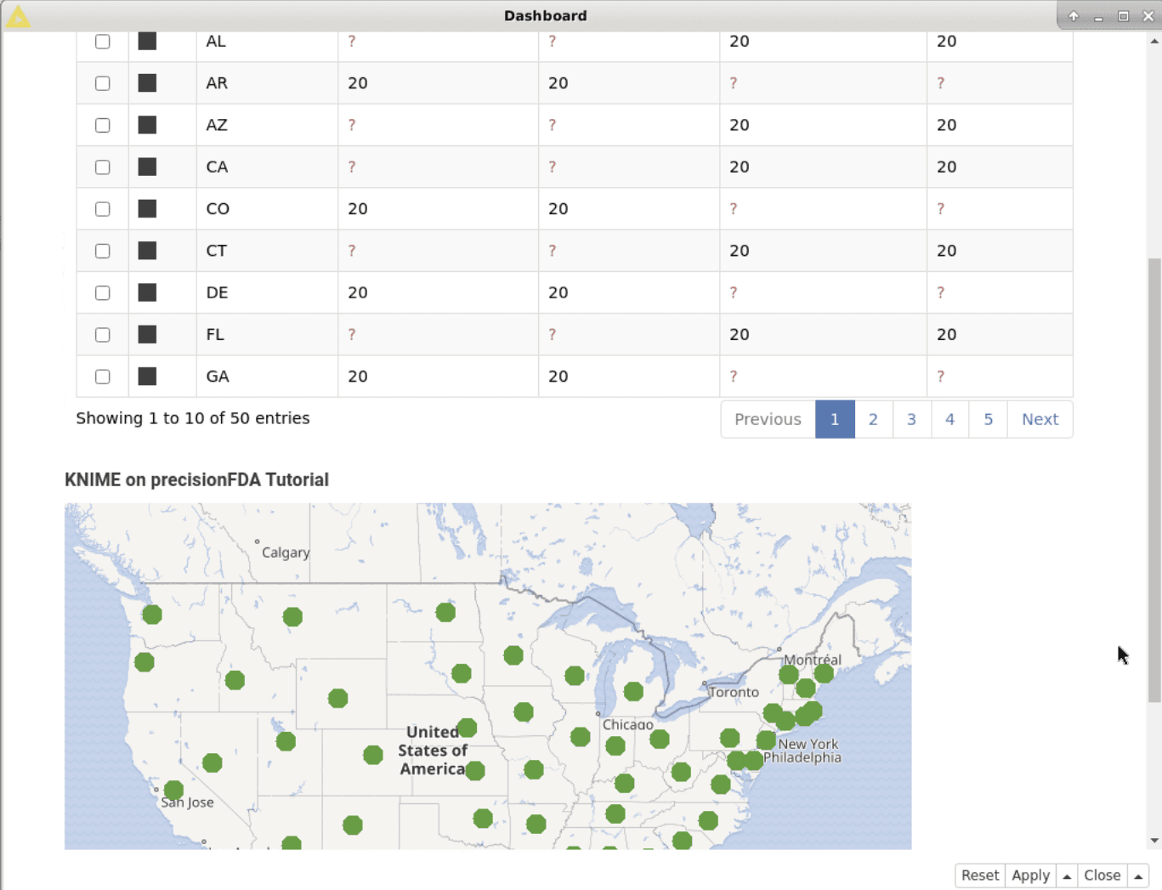The width and height of the screenshot is (1162, 890).
Task: Expand the Apply options arrow
Action: (x=1067, y=876)
